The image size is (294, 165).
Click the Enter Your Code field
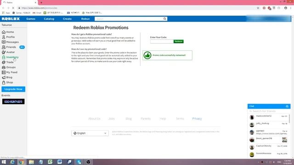point(162,42)
